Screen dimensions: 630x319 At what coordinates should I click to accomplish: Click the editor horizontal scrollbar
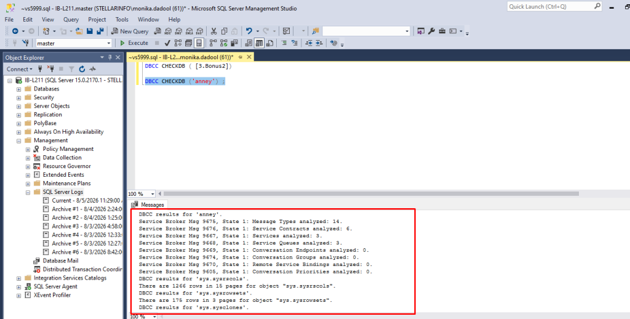(x=371, y=193)
